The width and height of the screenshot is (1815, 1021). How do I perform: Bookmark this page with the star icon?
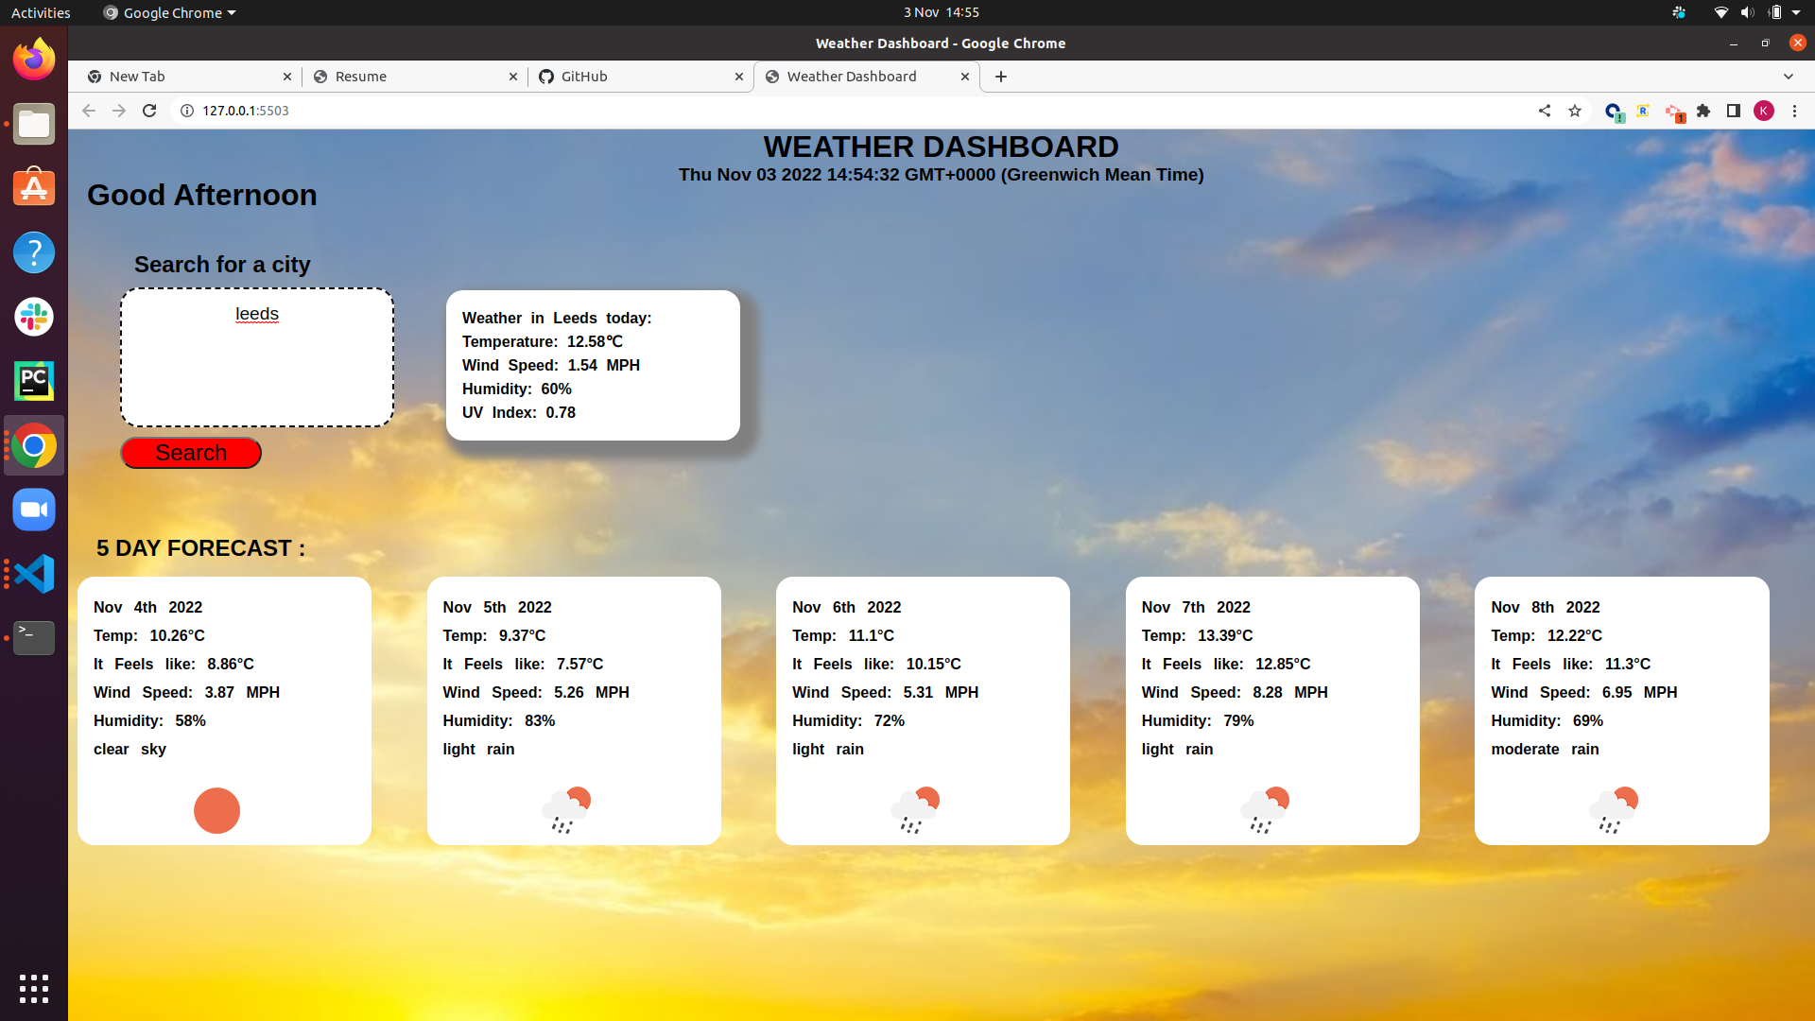click(1575, 111)
